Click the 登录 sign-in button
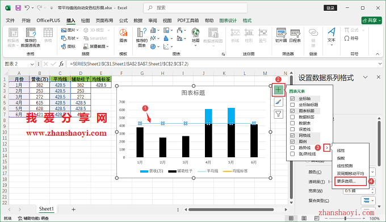Screen dimensions: 386x222 point(330,8)
